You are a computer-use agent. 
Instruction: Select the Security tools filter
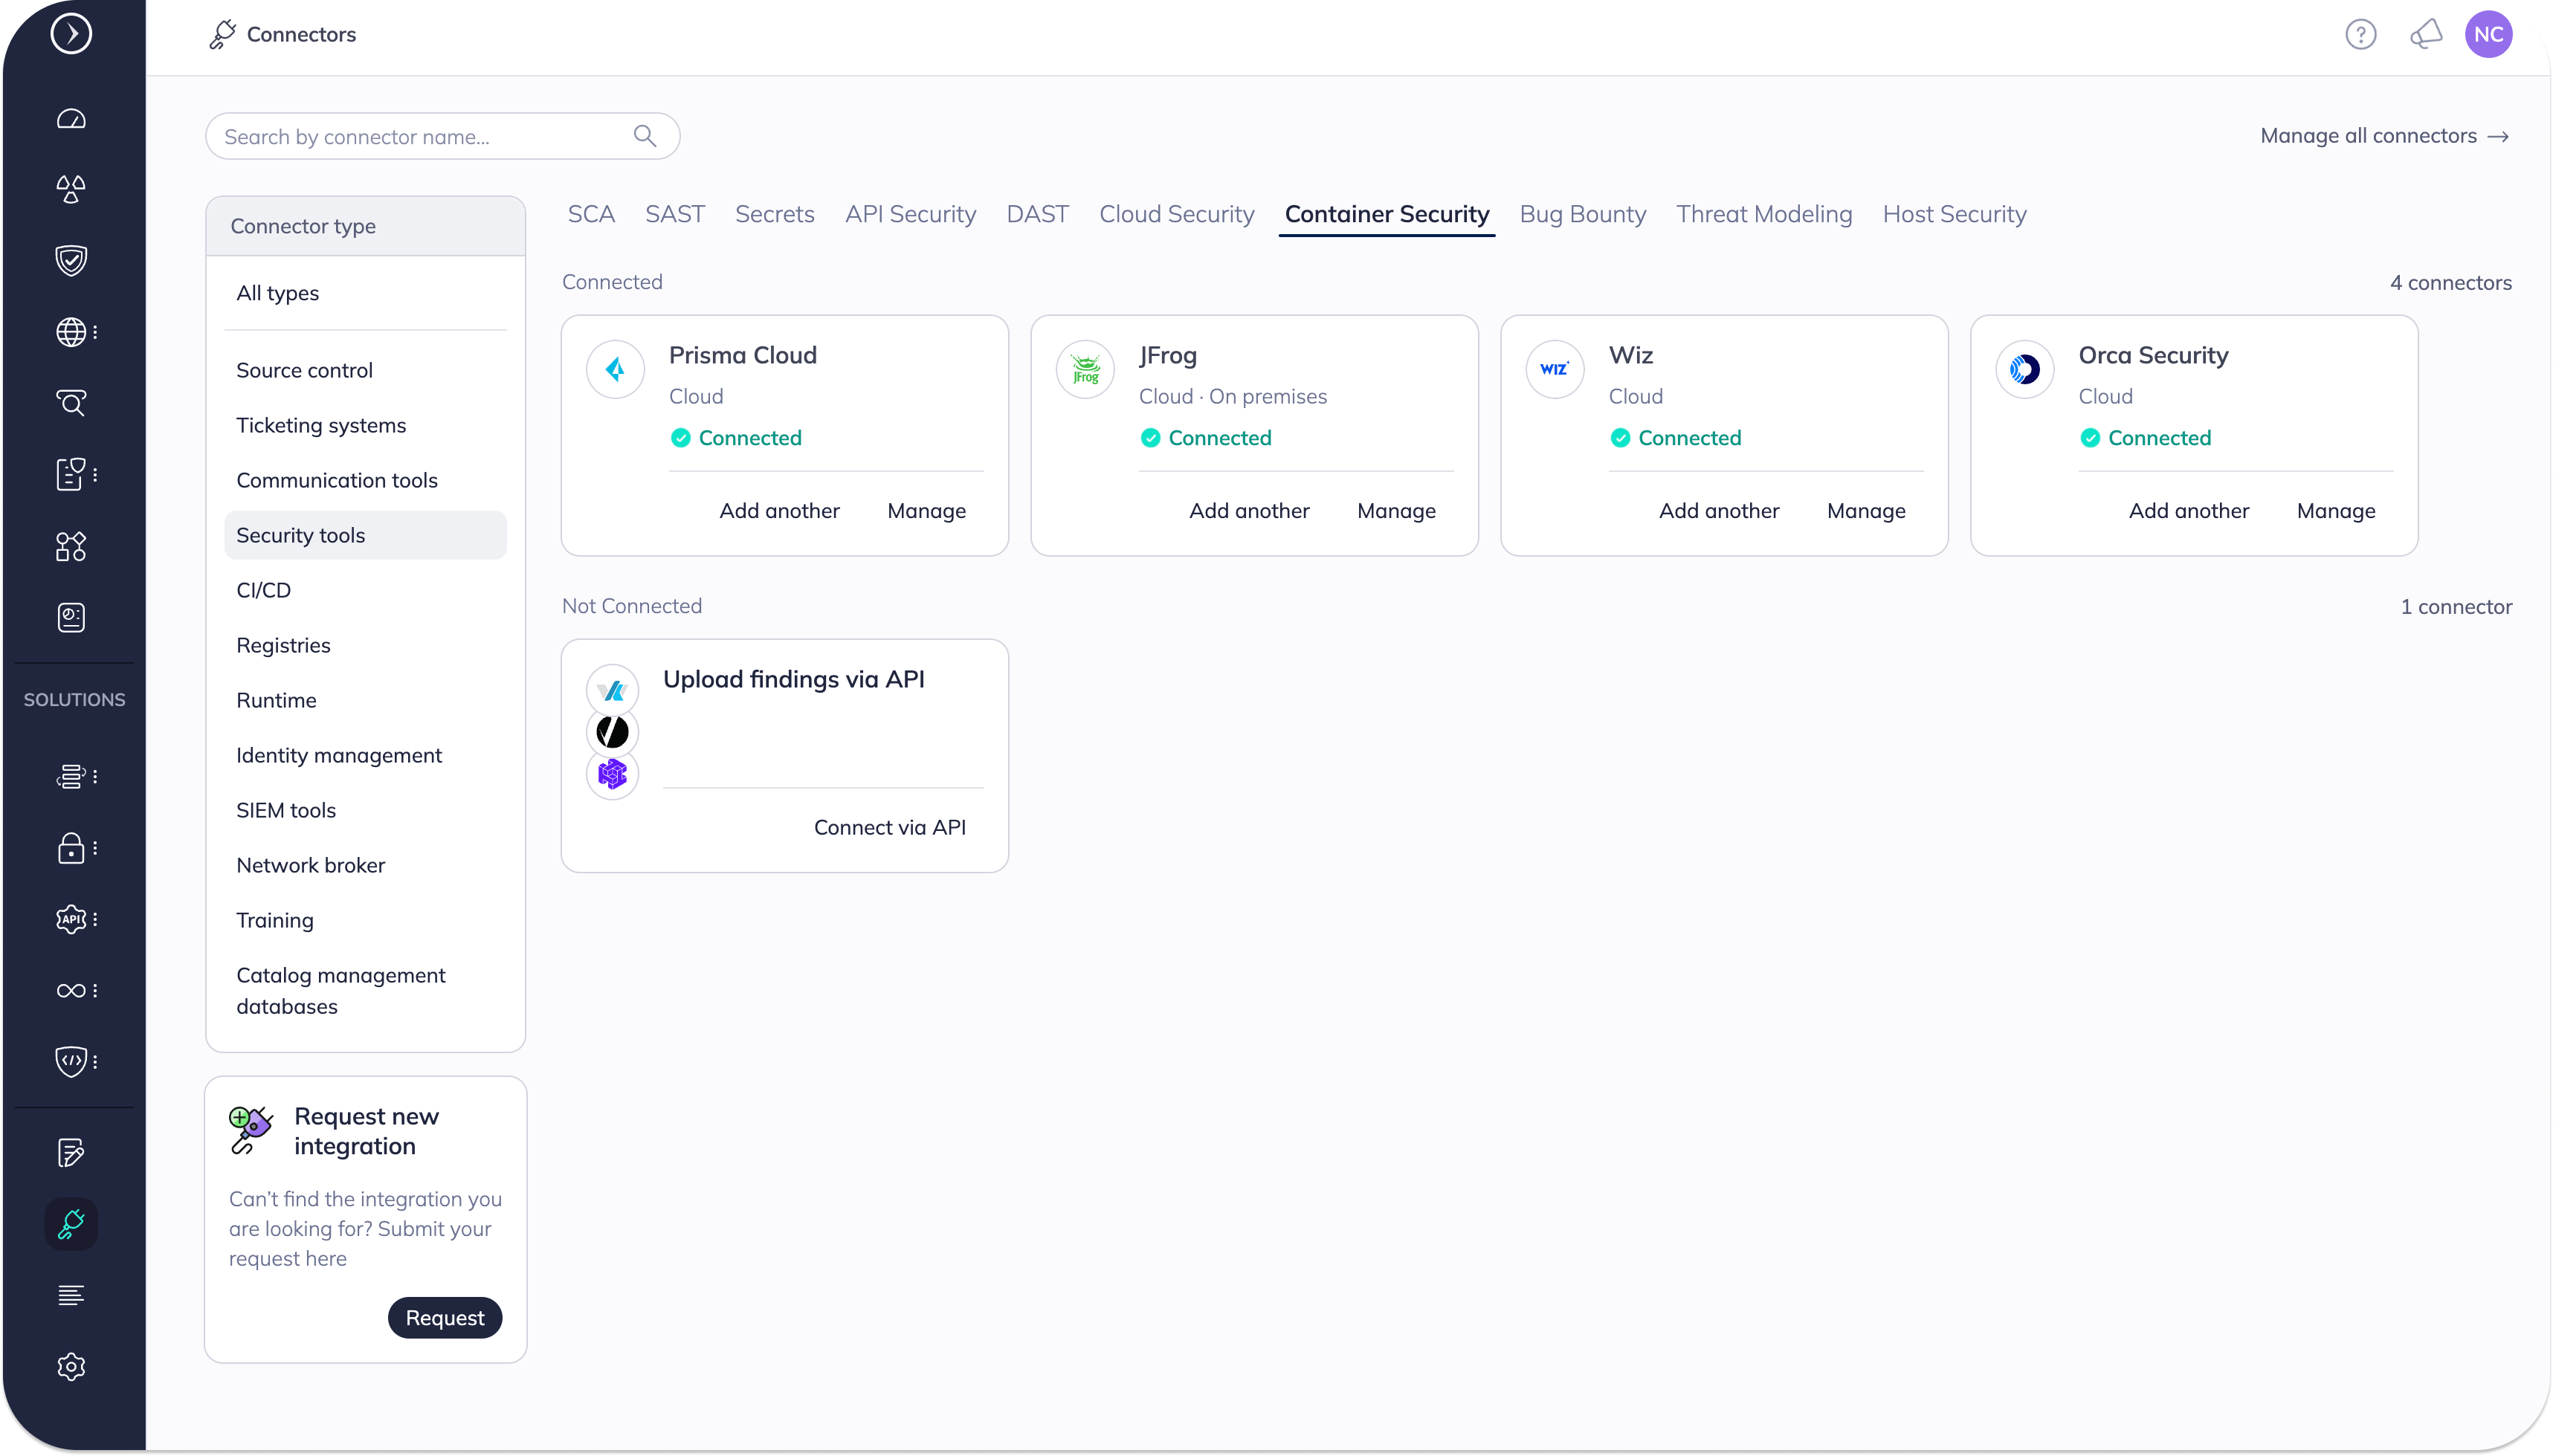click(x=300, y=534)
